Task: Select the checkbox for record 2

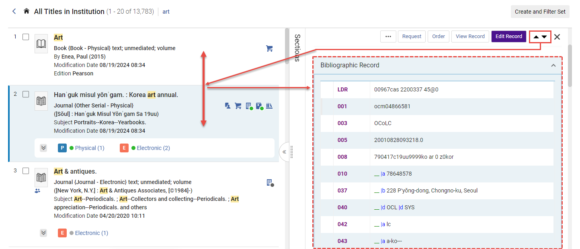Action: coord(26,94)
